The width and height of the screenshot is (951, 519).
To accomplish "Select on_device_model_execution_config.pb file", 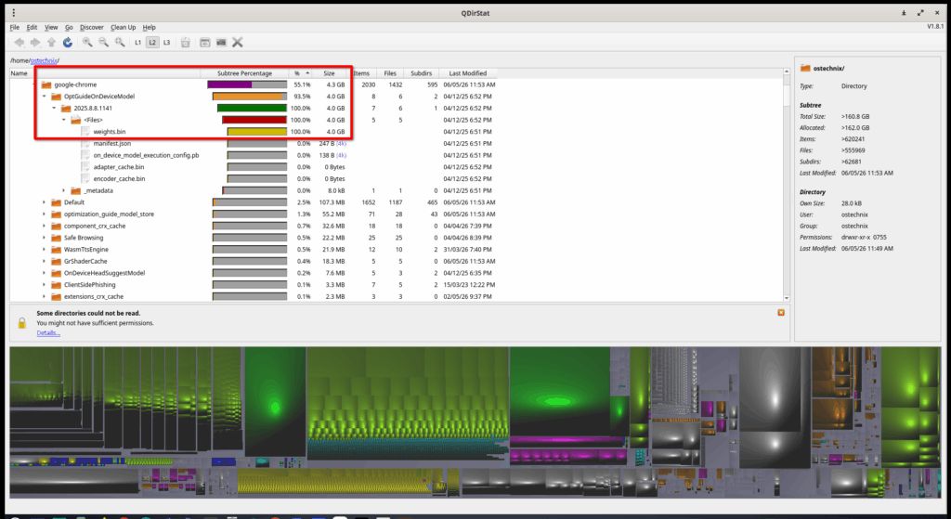I will 146,155.
